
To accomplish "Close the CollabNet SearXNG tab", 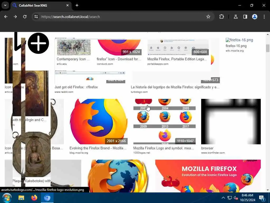I will point(67,5).
